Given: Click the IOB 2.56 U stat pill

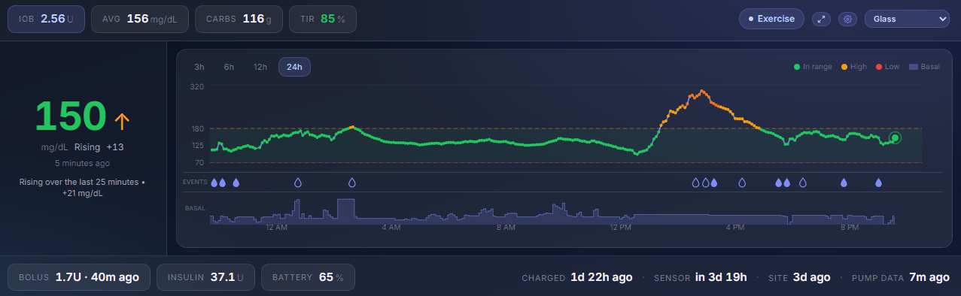Looking at the screenshot, I should pos(47,19).
